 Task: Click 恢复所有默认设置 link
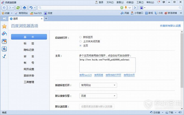pyautogui.click(x=170, y=26)
